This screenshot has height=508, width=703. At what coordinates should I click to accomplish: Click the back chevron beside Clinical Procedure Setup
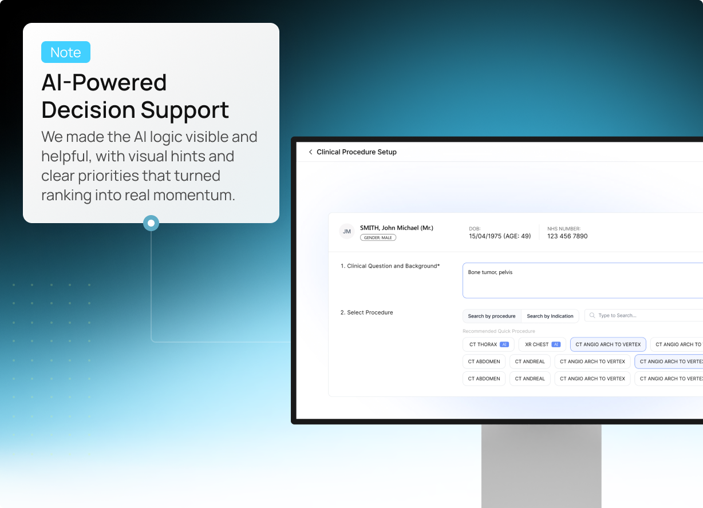click(x=310, y=152)
